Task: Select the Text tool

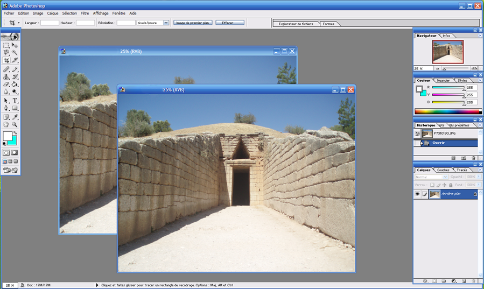Action: tap(15, 101)
